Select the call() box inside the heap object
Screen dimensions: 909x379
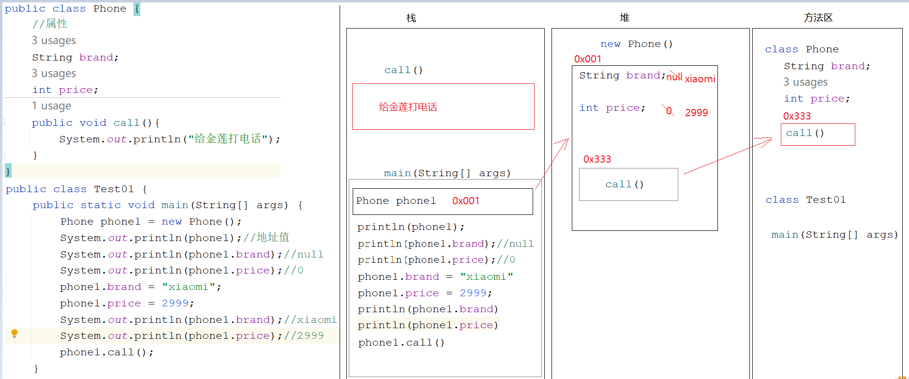[628, 184]
